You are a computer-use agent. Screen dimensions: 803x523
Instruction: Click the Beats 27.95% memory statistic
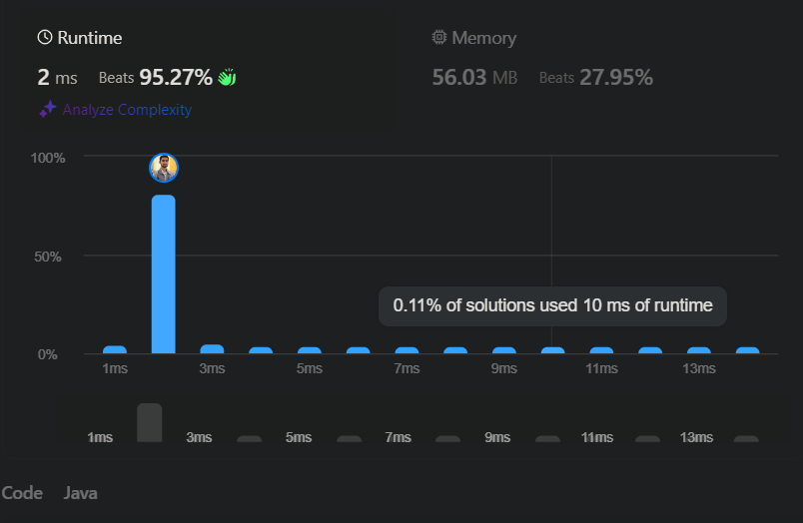pyautogui.click(x=596, y=78)
